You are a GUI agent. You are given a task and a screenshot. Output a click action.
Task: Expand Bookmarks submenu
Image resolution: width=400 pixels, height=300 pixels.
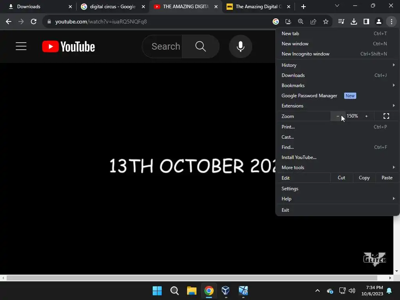click(337, 86)
